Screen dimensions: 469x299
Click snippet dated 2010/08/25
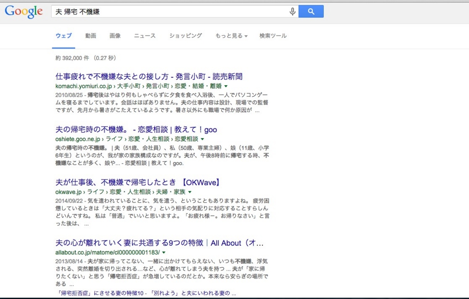[162, 103]
